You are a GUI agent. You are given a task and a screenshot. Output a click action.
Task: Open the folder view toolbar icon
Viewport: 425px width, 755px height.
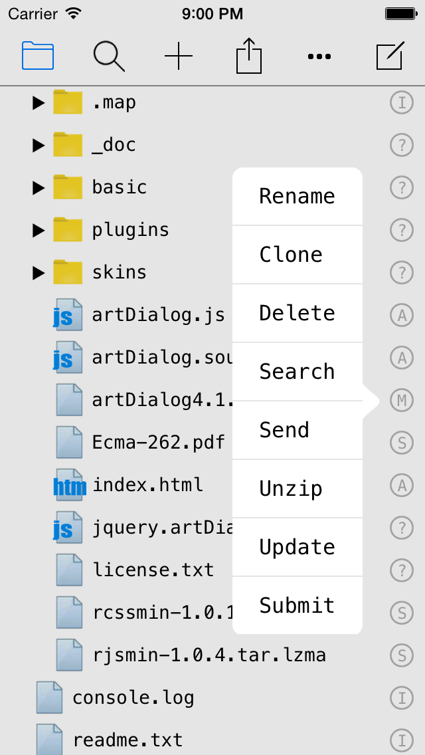pyautogui.click(x=38, y=56)
